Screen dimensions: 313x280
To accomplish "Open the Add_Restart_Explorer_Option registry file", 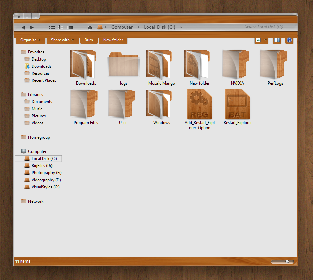I will pos(200,104).
